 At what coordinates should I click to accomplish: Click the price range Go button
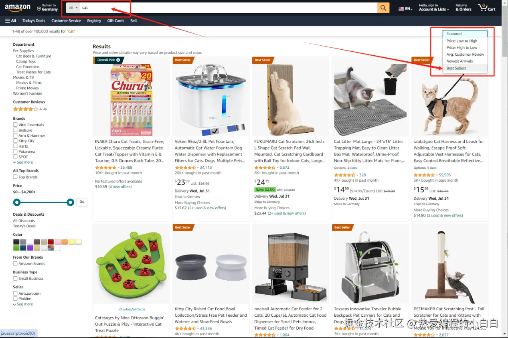coord(82,202)
